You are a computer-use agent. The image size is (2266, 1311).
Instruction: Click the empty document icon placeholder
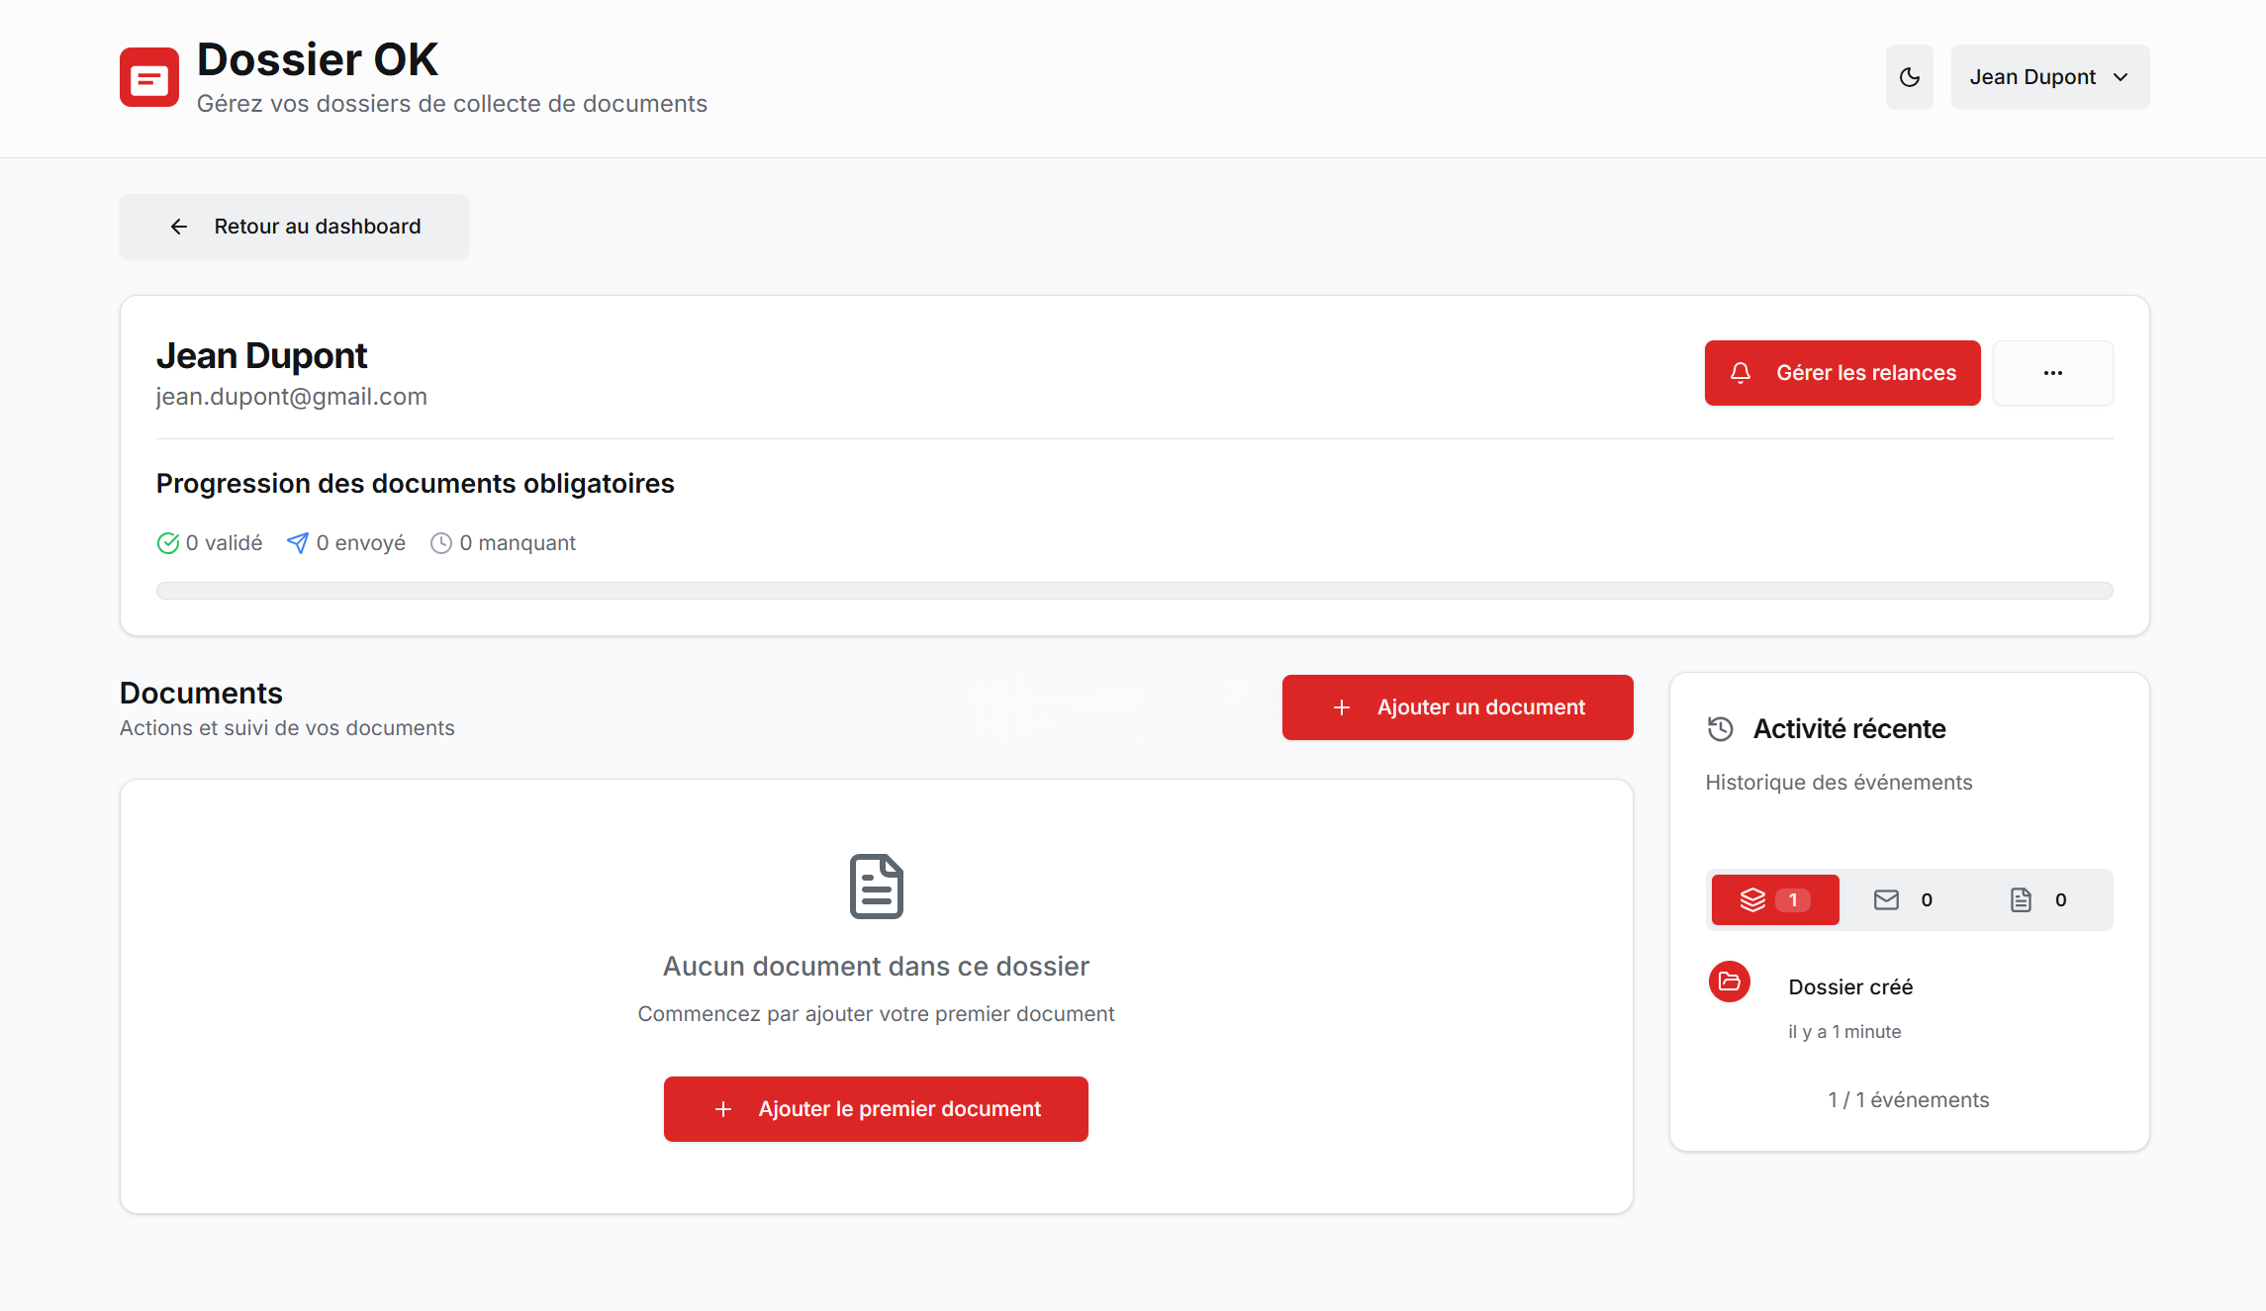pyautogui.click(x=876, y=886)
